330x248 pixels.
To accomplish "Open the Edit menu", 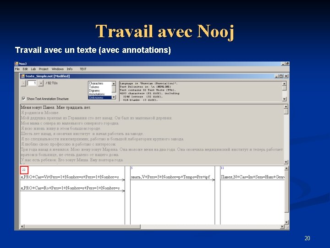I will pos(25,69).
